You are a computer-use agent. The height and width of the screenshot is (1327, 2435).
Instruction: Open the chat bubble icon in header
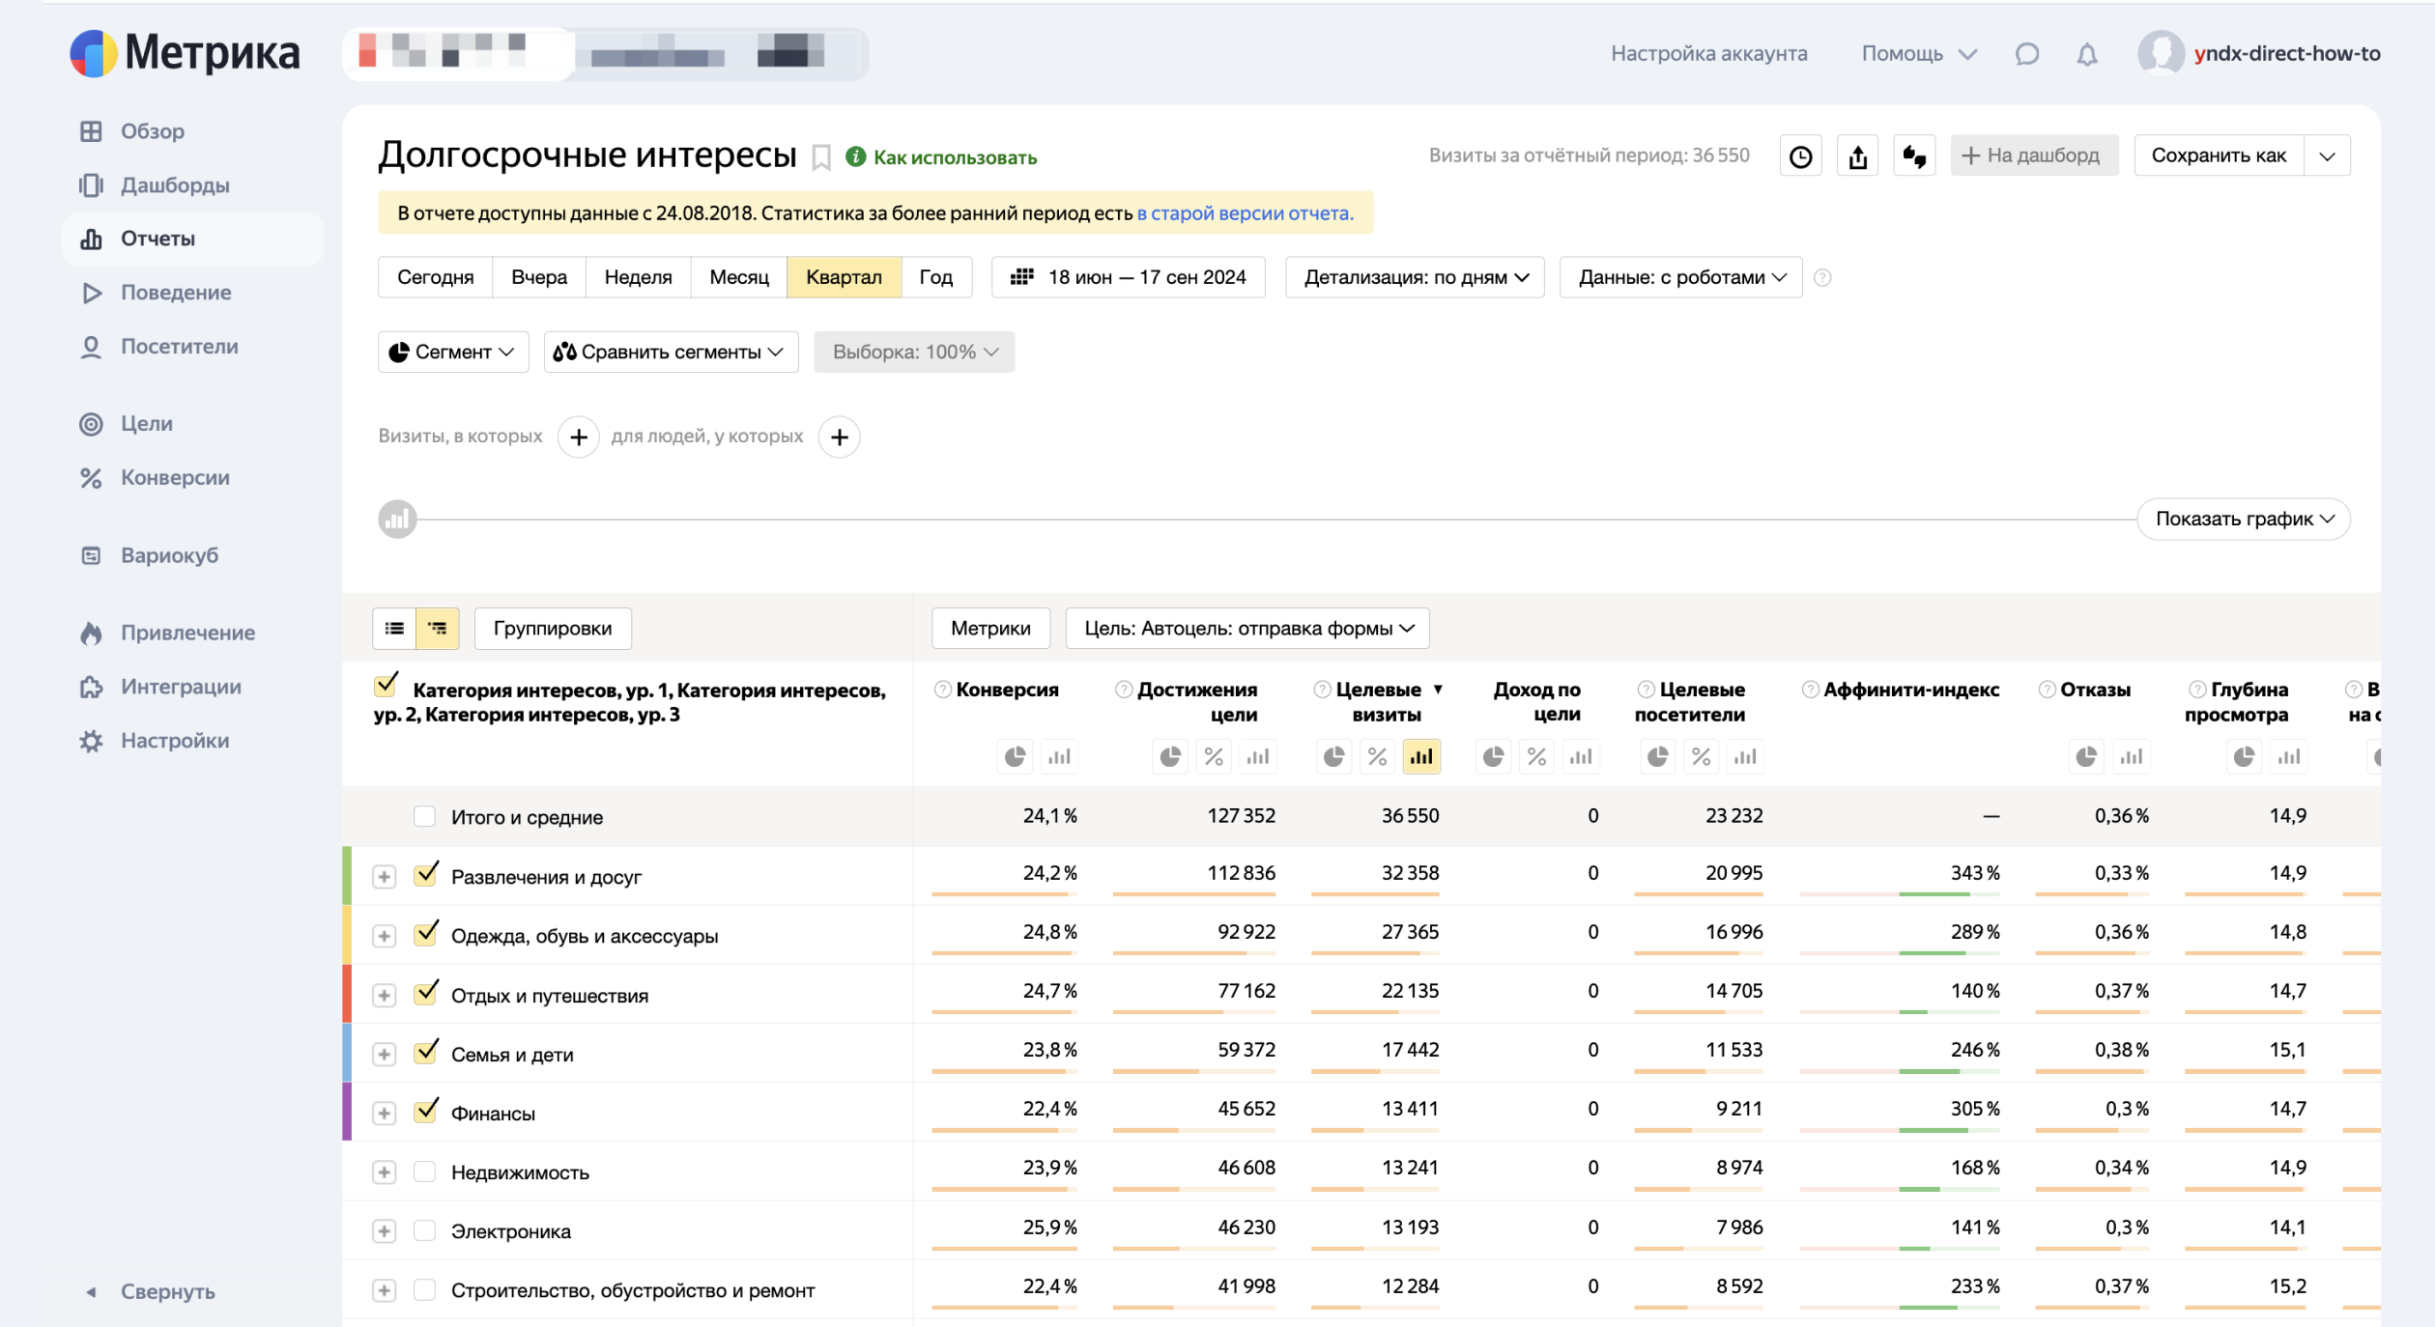[2026, 54]
